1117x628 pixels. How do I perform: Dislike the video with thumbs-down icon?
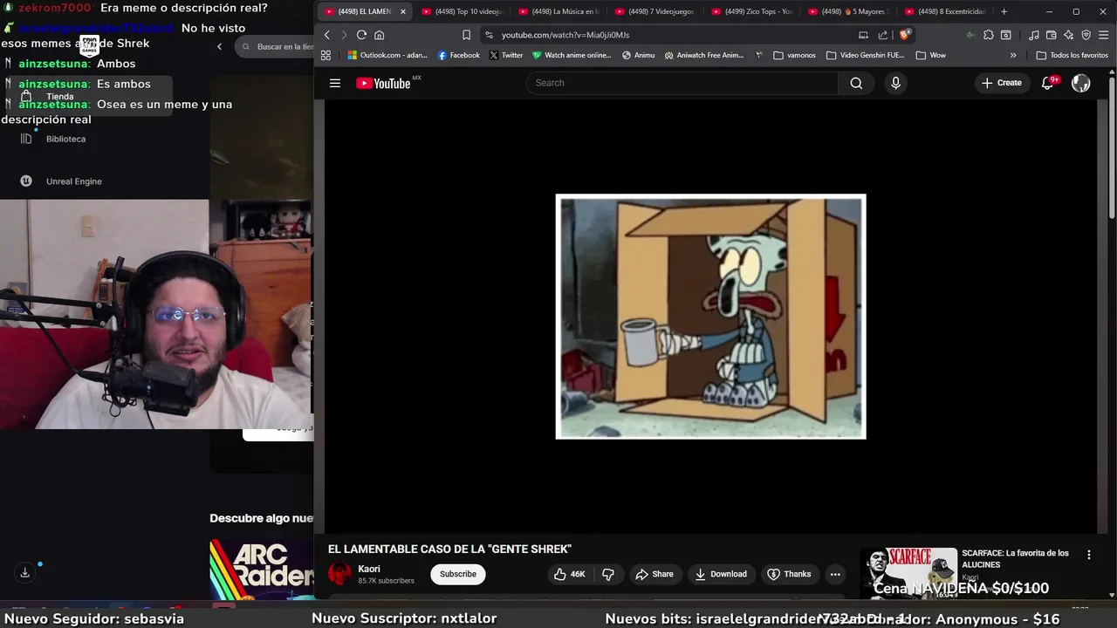[x=608, y=574]
